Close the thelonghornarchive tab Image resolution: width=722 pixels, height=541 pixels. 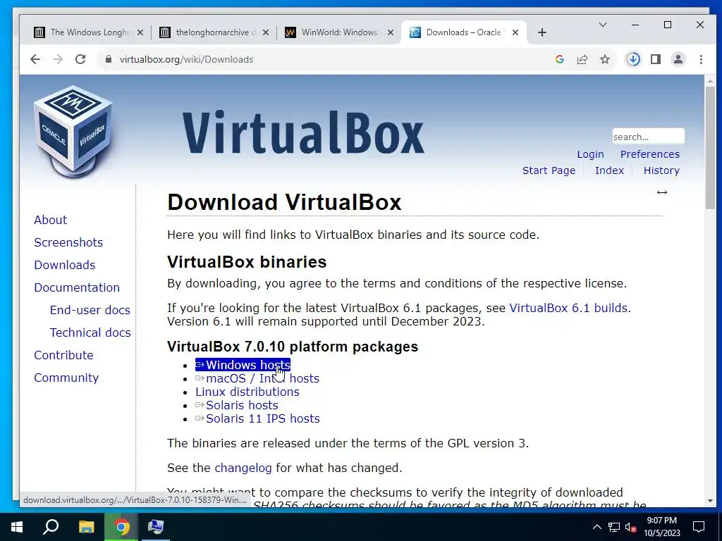click(266, 32)
